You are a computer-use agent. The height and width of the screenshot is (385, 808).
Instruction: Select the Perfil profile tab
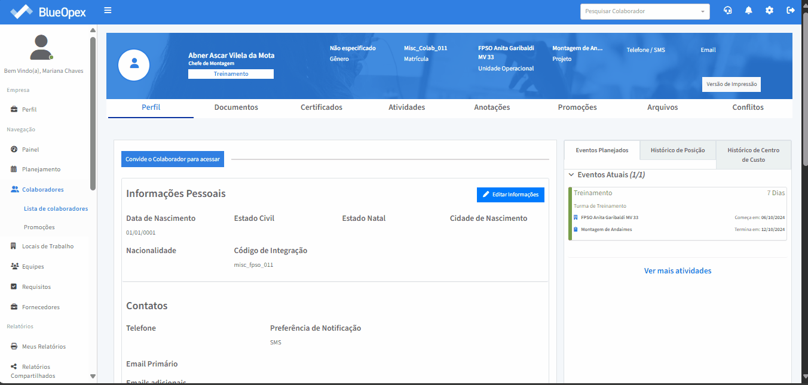pyautogui.click(x=151, y=107)
